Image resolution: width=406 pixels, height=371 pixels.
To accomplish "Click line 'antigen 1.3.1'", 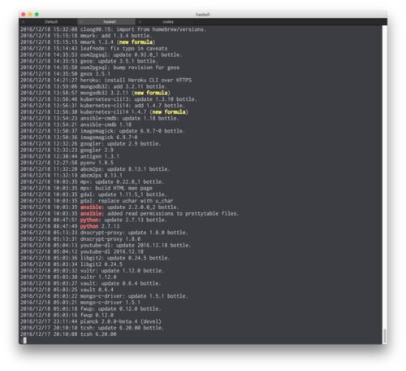I will [100, 156].
